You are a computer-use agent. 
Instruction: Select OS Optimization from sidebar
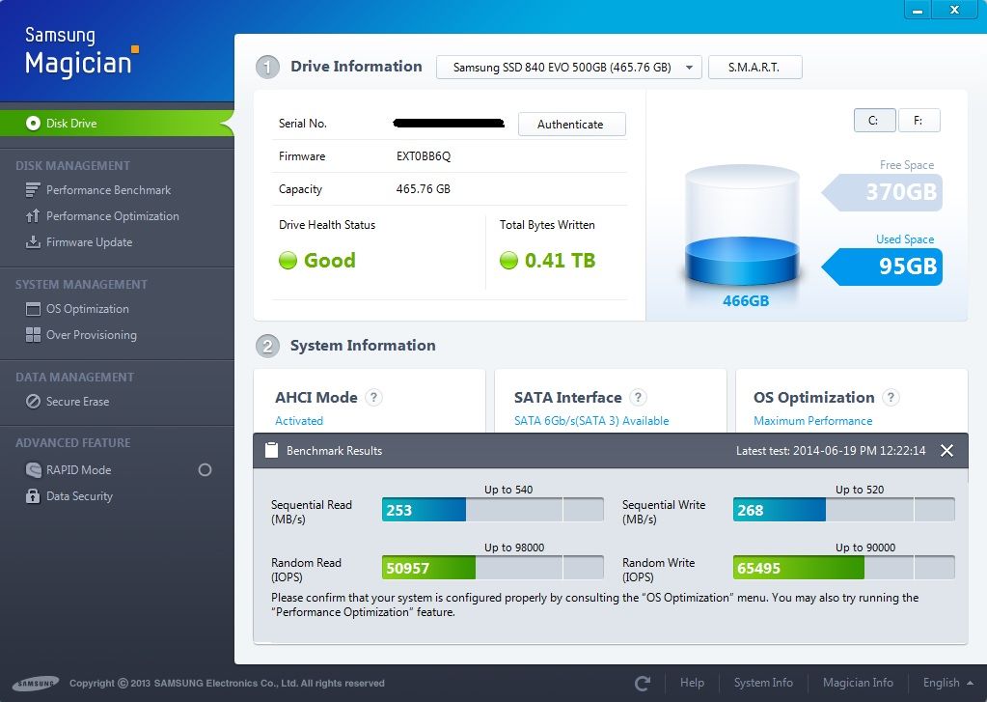[87, 309]
